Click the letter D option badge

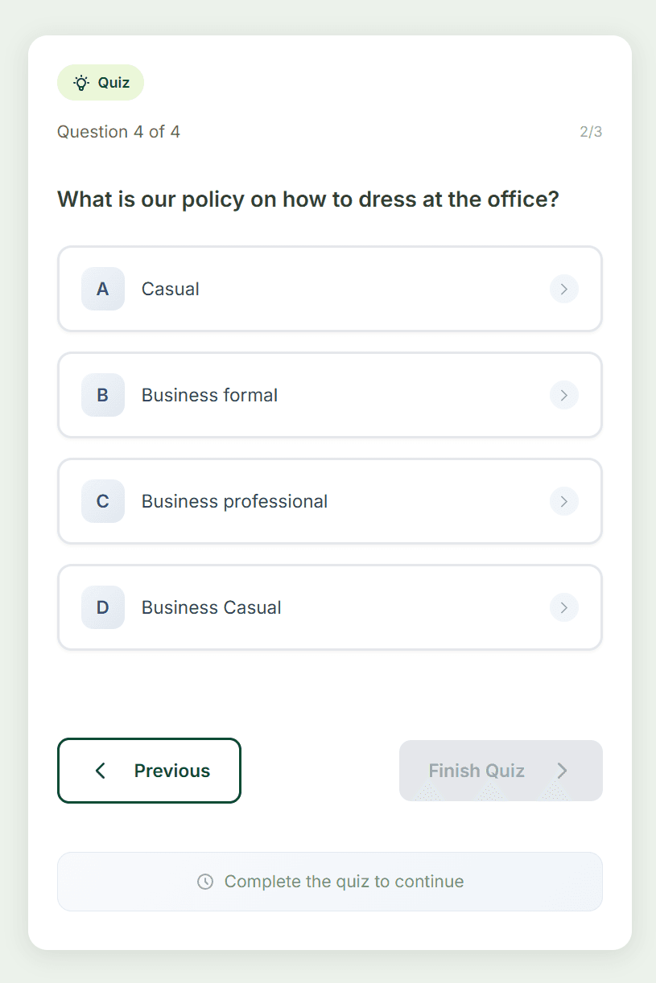point(103,607)
